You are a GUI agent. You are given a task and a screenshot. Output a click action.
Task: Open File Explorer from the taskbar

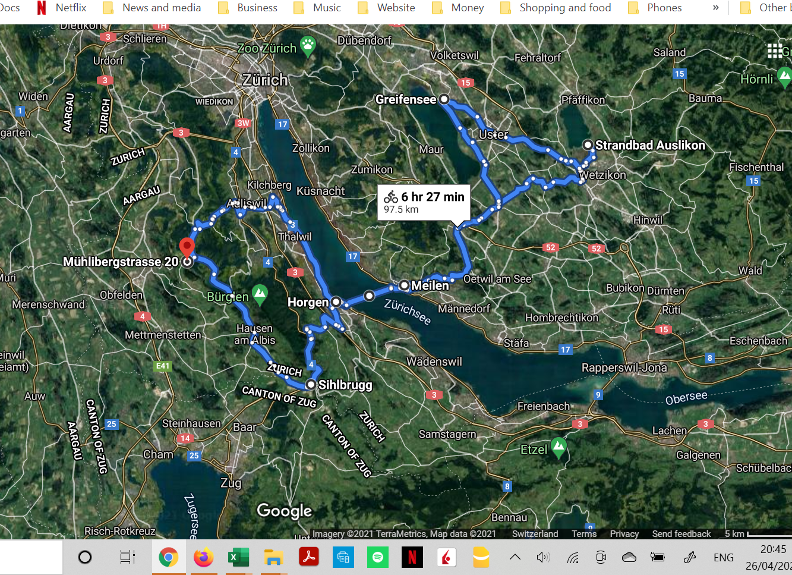point(273,557)
